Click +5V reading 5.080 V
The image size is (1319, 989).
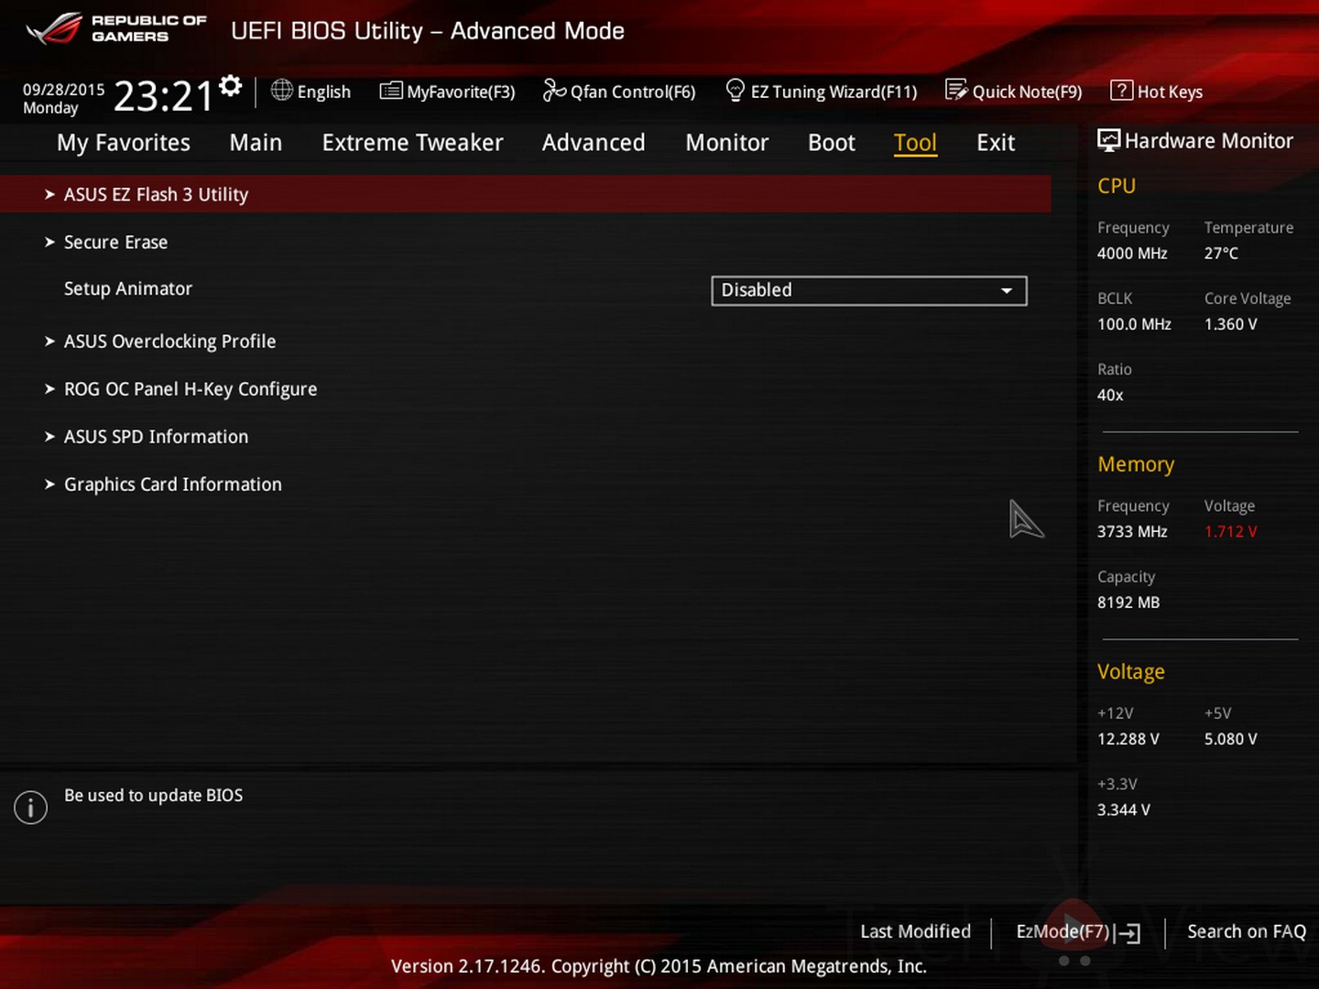coord(1231,739)
